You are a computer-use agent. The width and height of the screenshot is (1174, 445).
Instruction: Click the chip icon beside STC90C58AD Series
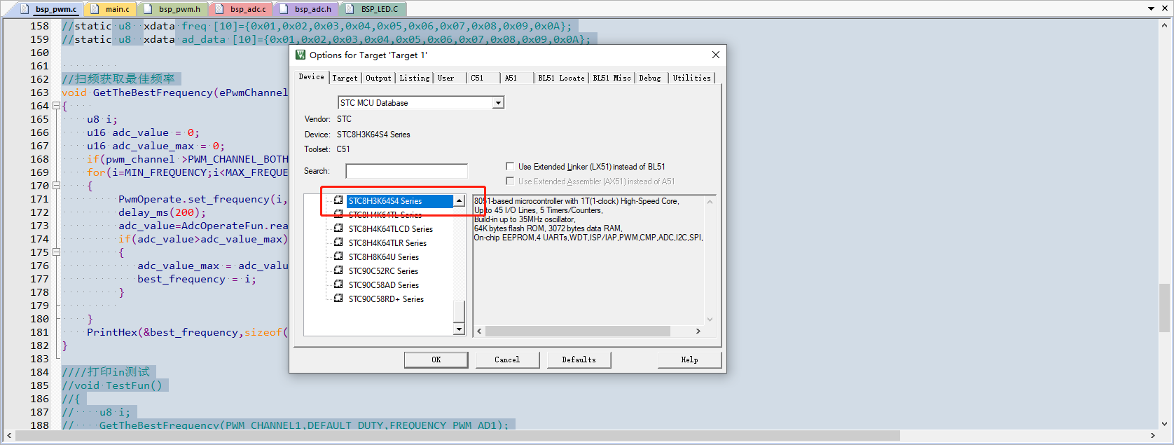click(x=338, y=285)
